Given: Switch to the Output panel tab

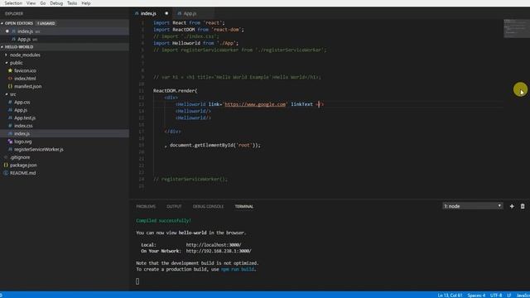Looking at the screenshot, I should click(x=174, y=206).
